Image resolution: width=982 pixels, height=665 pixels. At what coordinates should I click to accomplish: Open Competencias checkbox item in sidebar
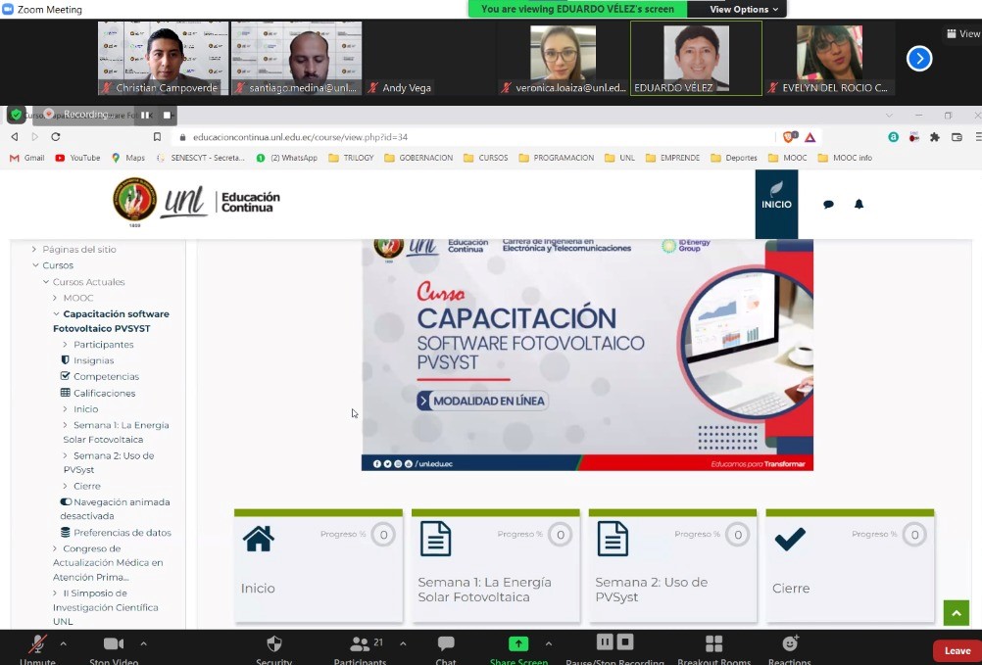click(x=100, y=376)
